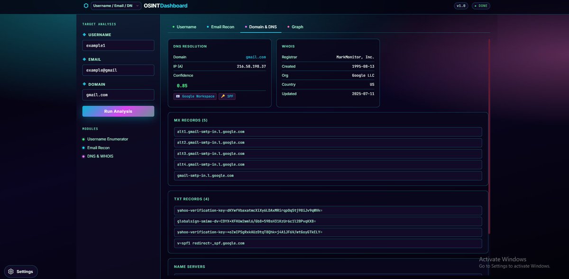This screenshot has width=569, height=279.
Task: Click the diamond icon beside DOMAIN label
Action: click(x=84, y=84)
